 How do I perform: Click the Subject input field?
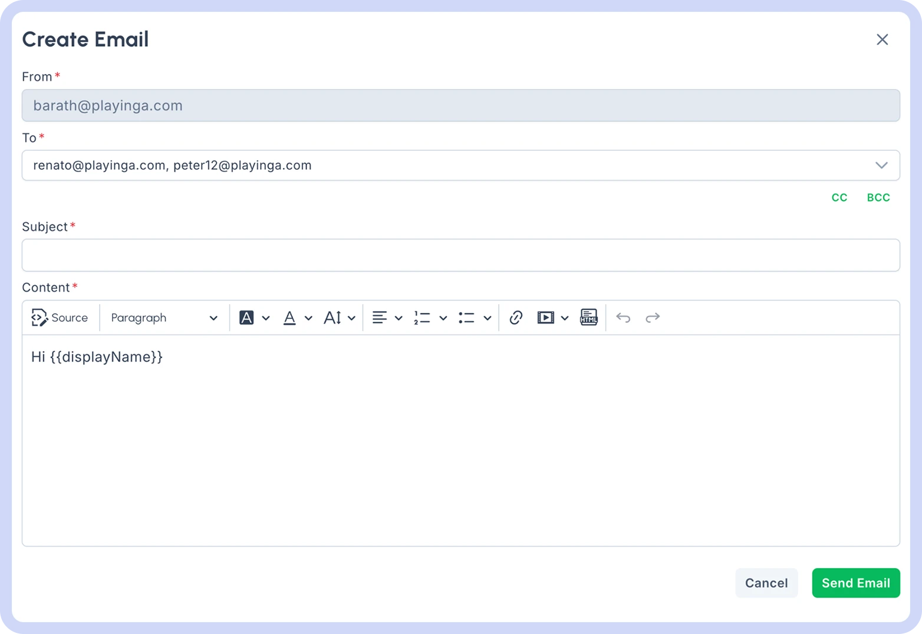click(460, 255)
